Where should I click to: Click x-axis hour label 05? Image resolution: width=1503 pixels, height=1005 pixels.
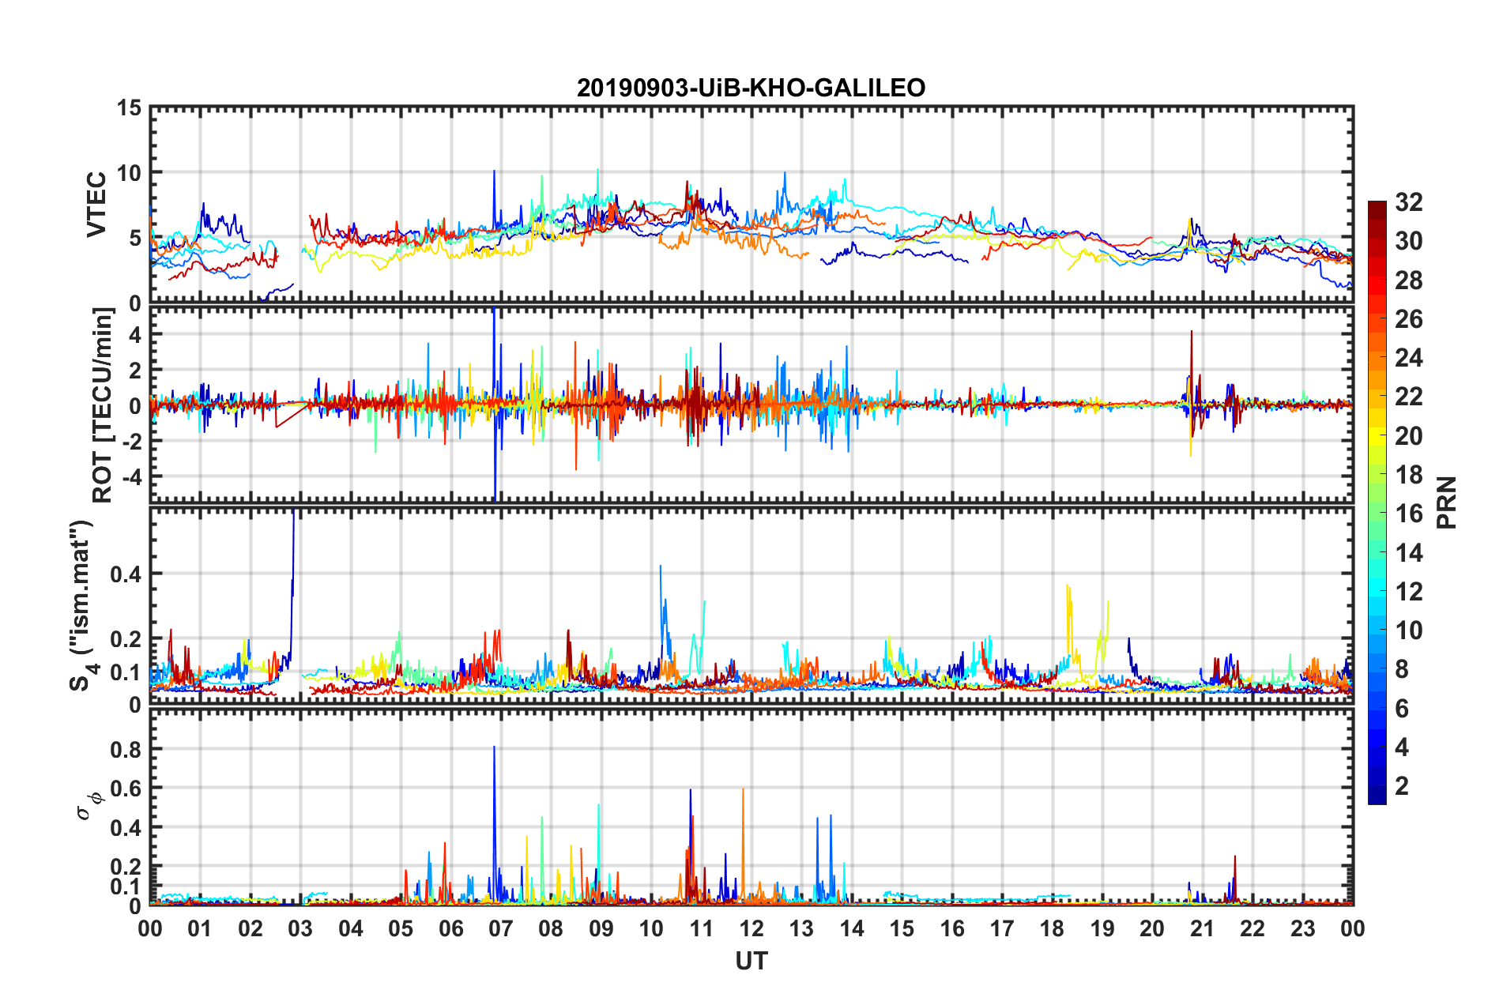[x=401, y=928]
